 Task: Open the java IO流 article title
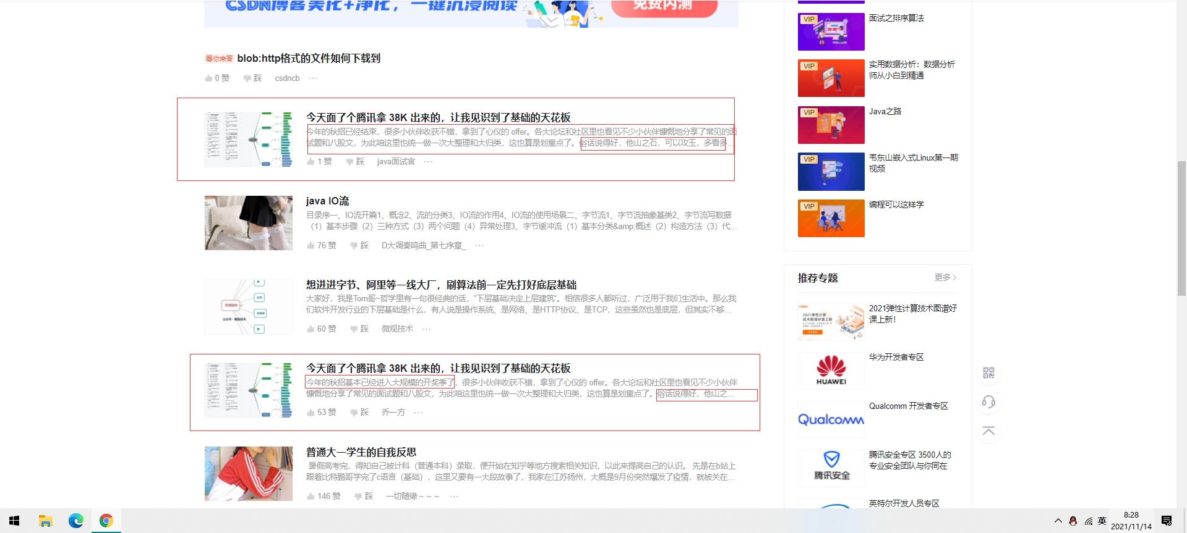tap(327, 201)
